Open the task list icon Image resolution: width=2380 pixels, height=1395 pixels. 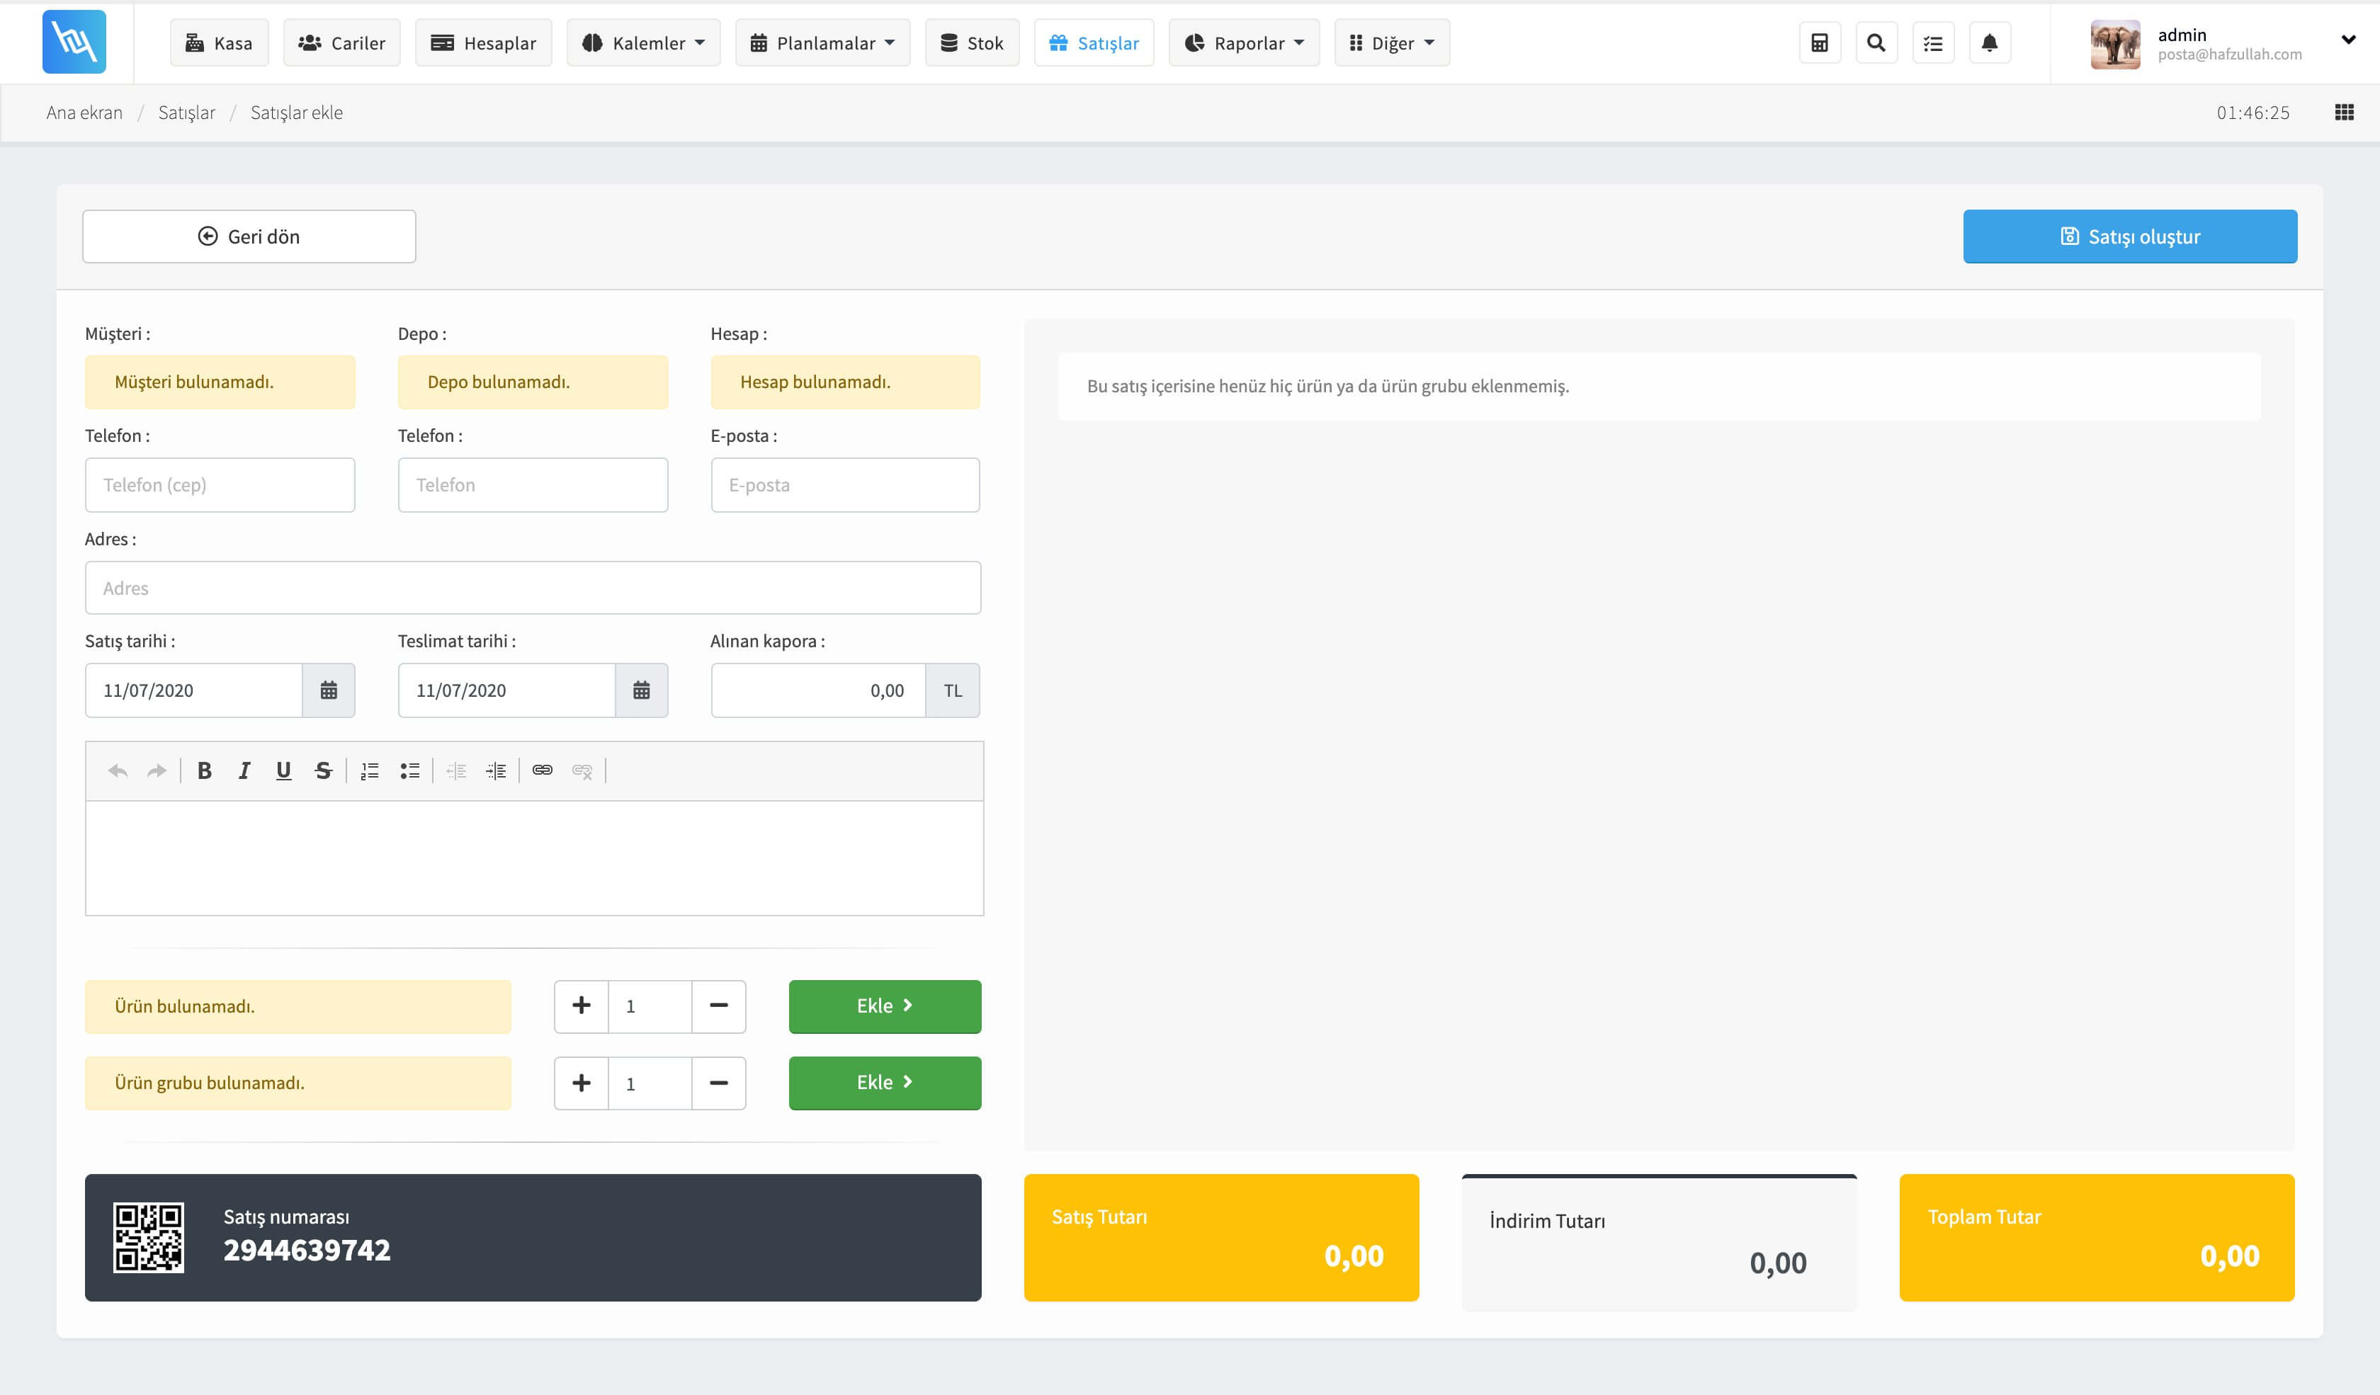point(1932,42)
